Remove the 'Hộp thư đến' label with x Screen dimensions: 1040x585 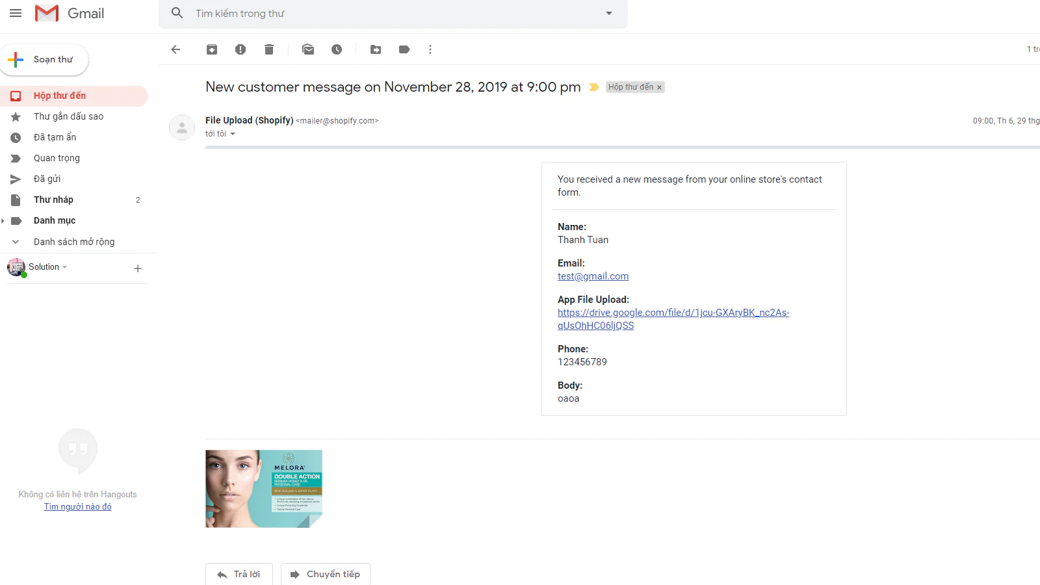pyautogui.click(x=659, y=87)
